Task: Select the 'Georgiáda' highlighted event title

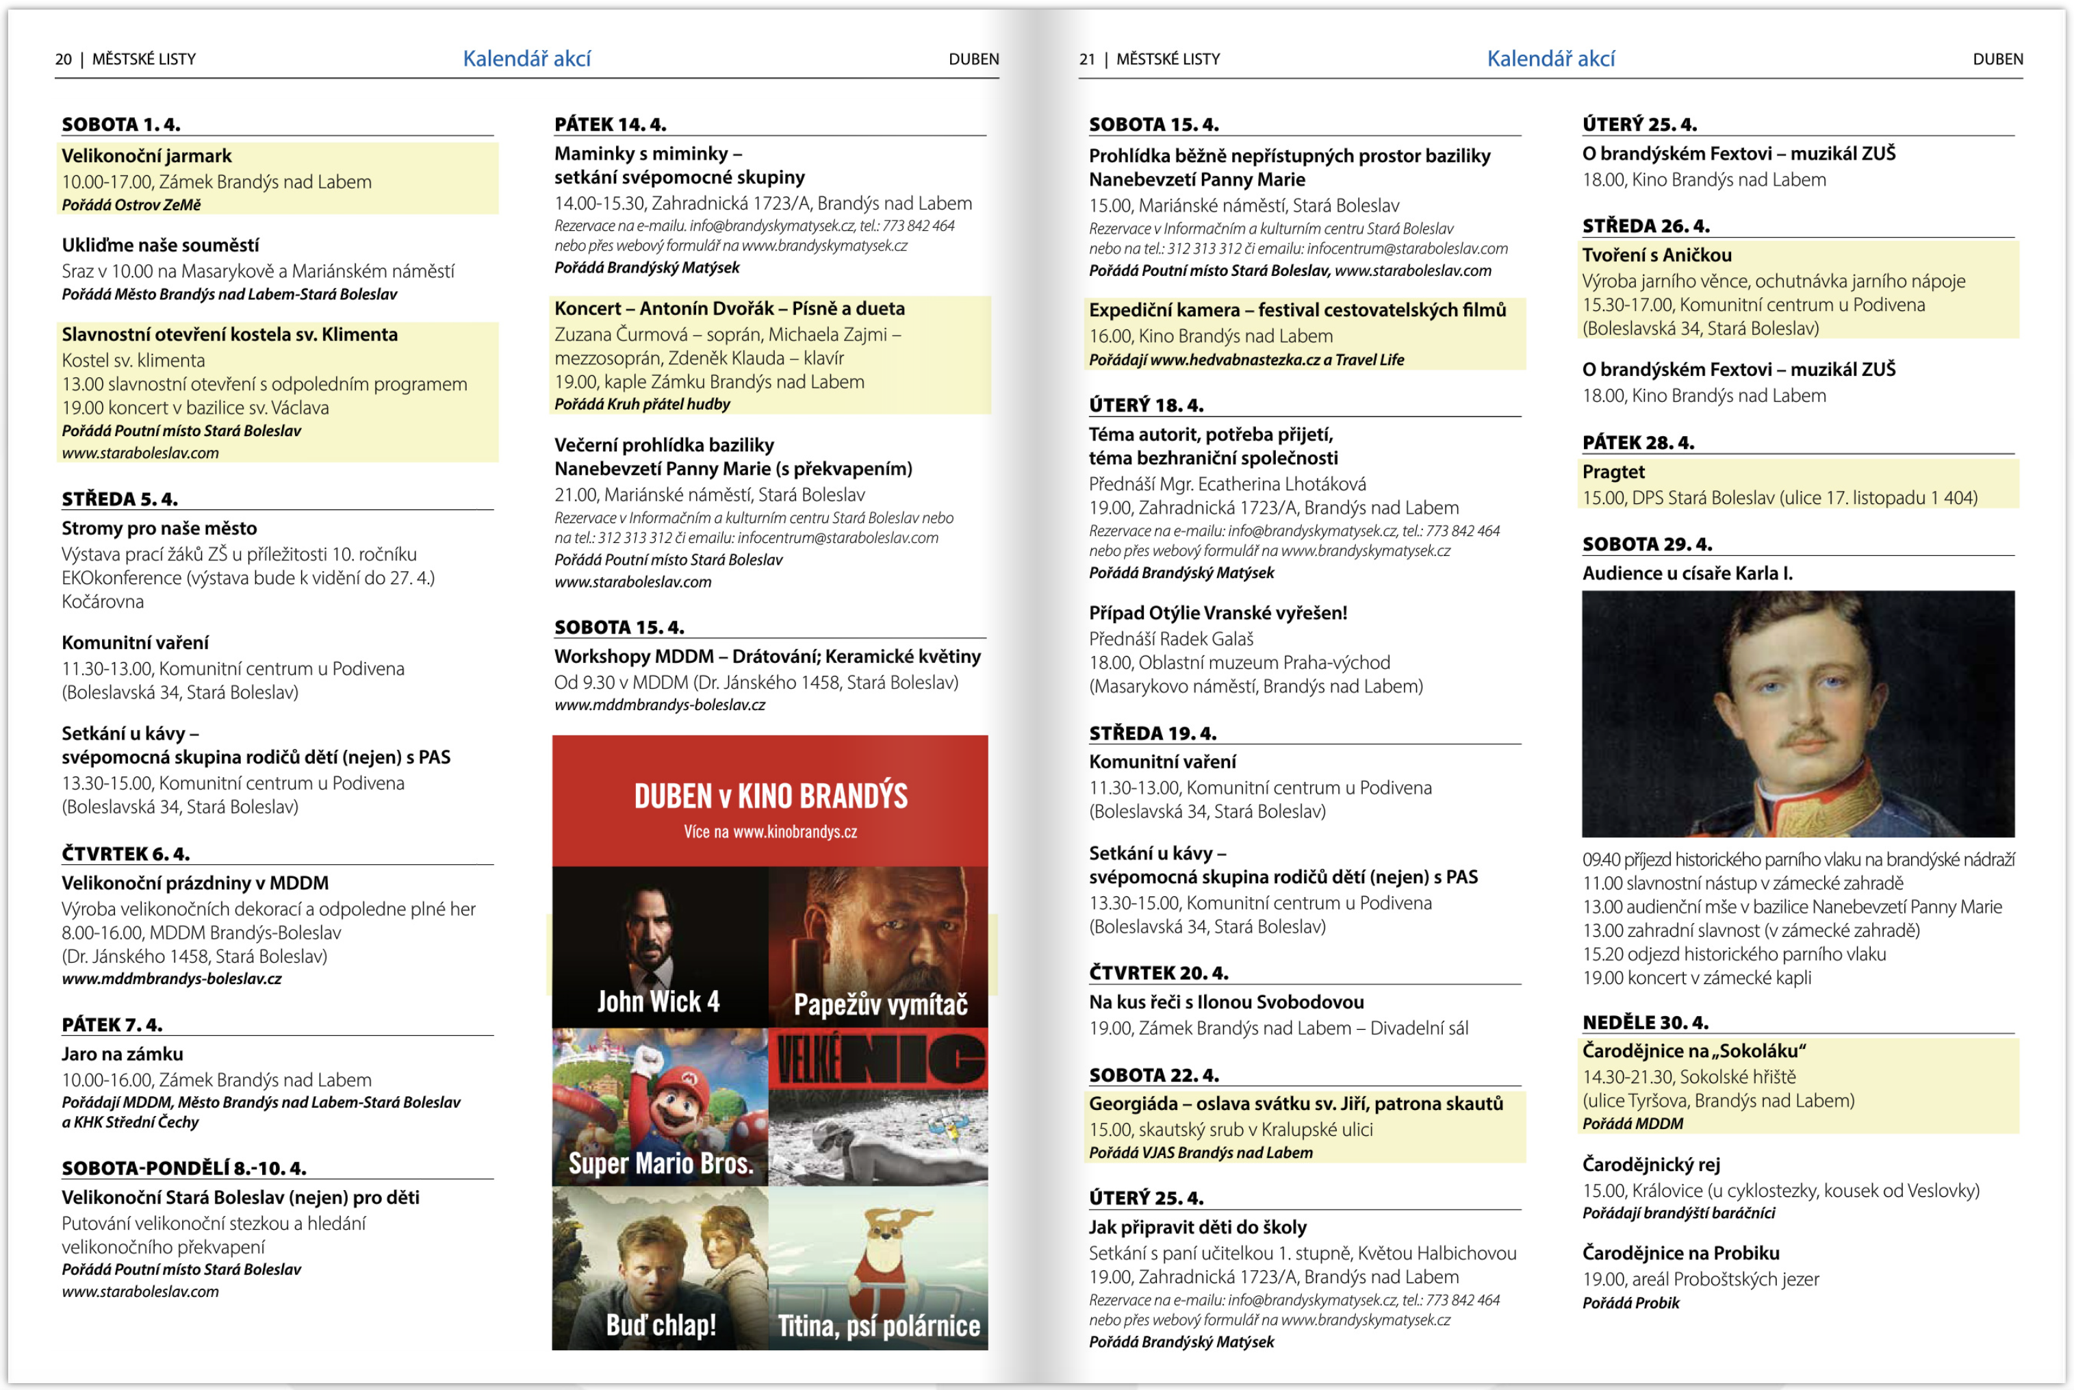Action: [1295, 1104]
